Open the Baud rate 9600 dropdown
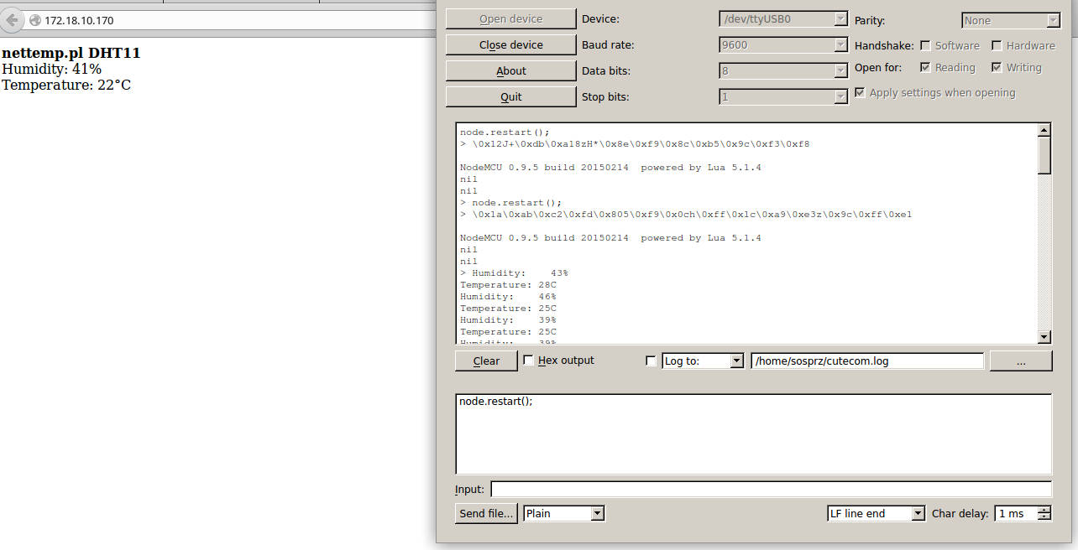Screen dimensions: 1078x550 coord(783,45)
